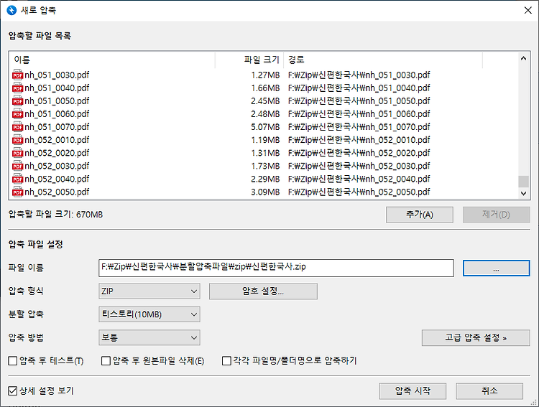Sort list by 경로 column header
The height and width of the screenshot is (407, 539).
(x=383, y=60)
